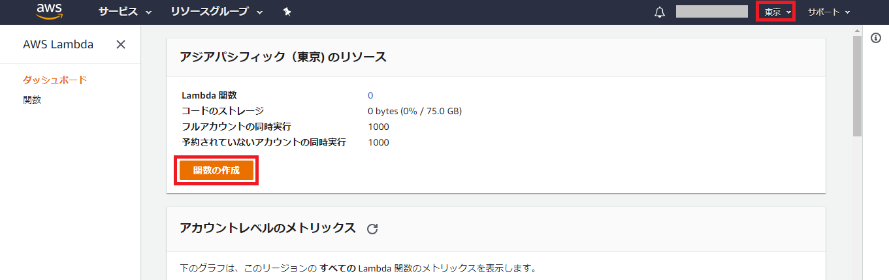
Task: Open the pin shortcuts icon
Action: 287,12
